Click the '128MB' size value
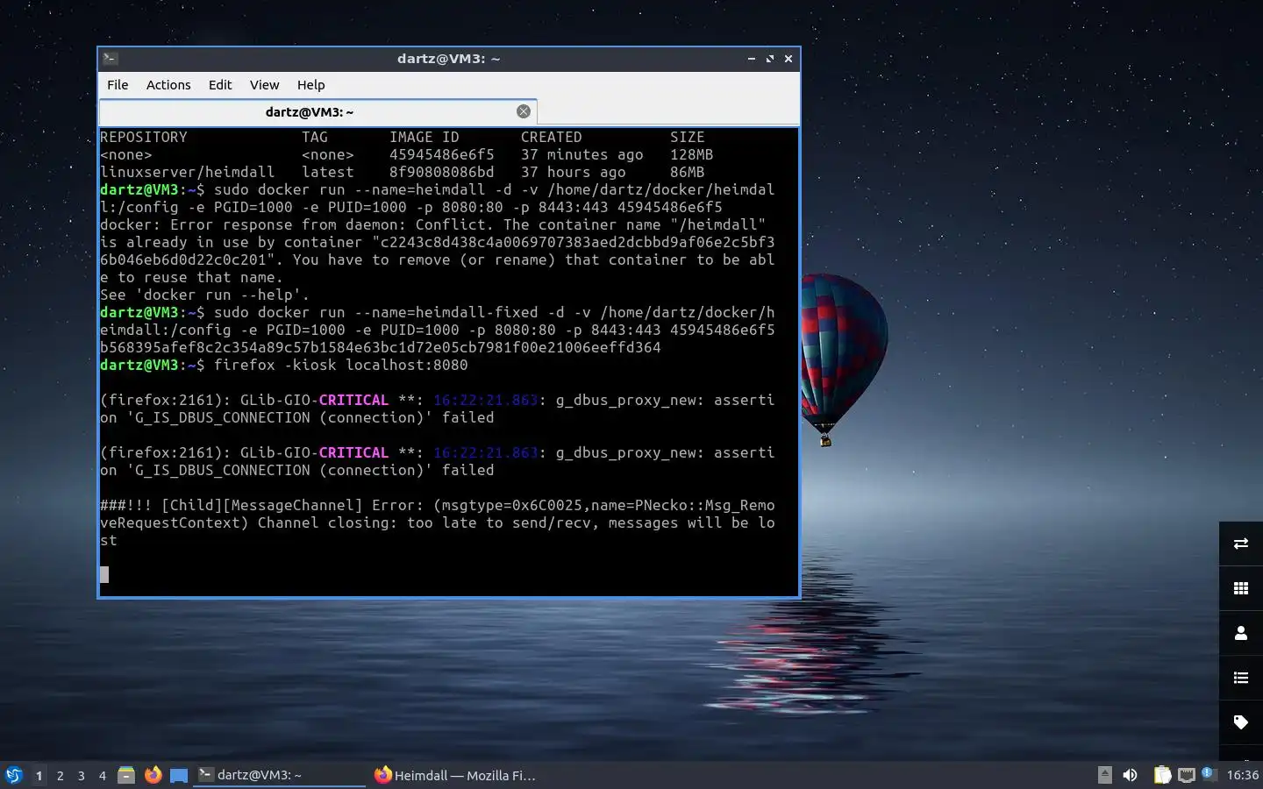The width and height of the screenshot is (1263, 789). click(x=692, y=154)
